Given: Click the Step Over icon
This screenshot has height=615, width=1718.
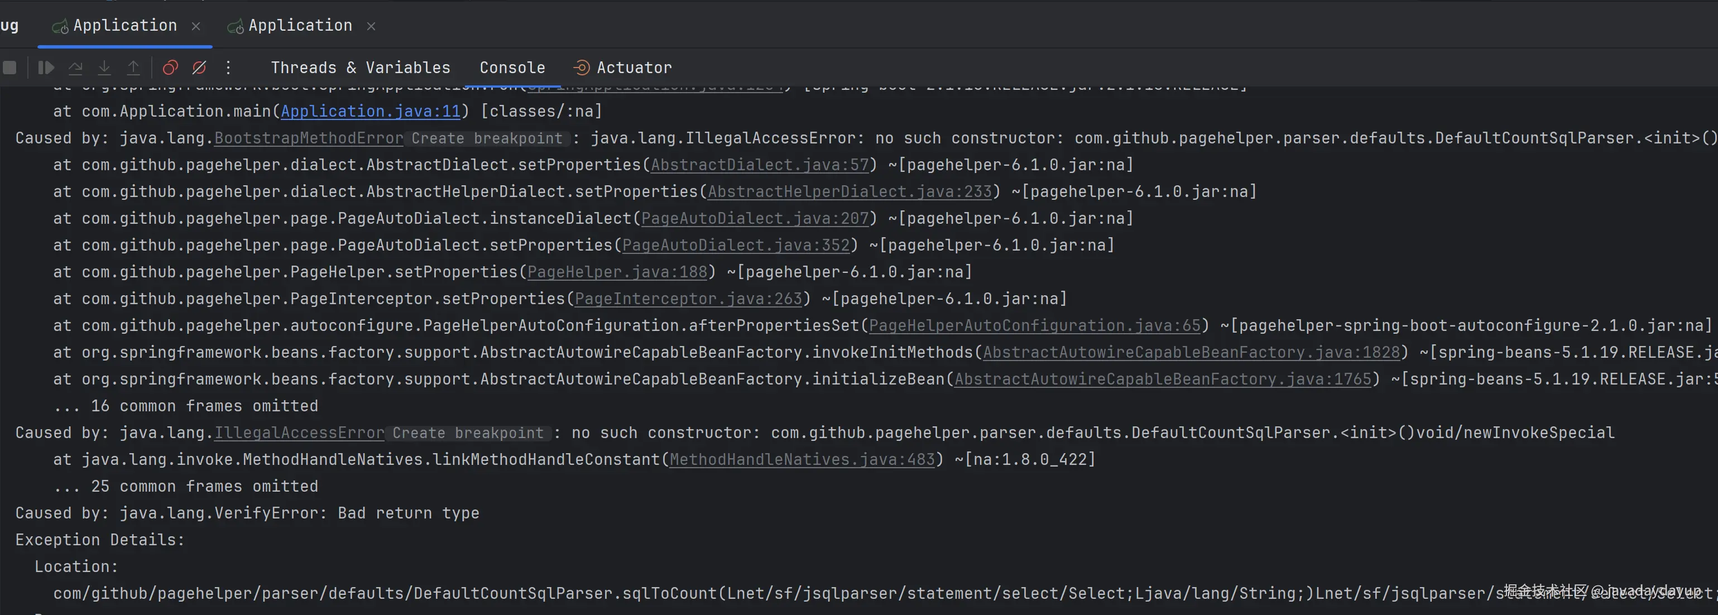Looking at the screenshot, I should (75, 68).
